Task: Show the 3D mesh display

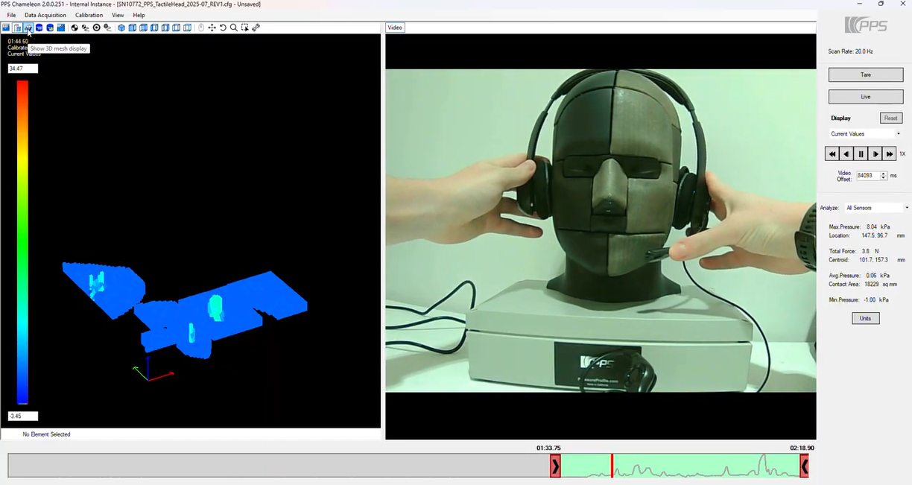Action: pyautogui.click(x=28, y=28)
